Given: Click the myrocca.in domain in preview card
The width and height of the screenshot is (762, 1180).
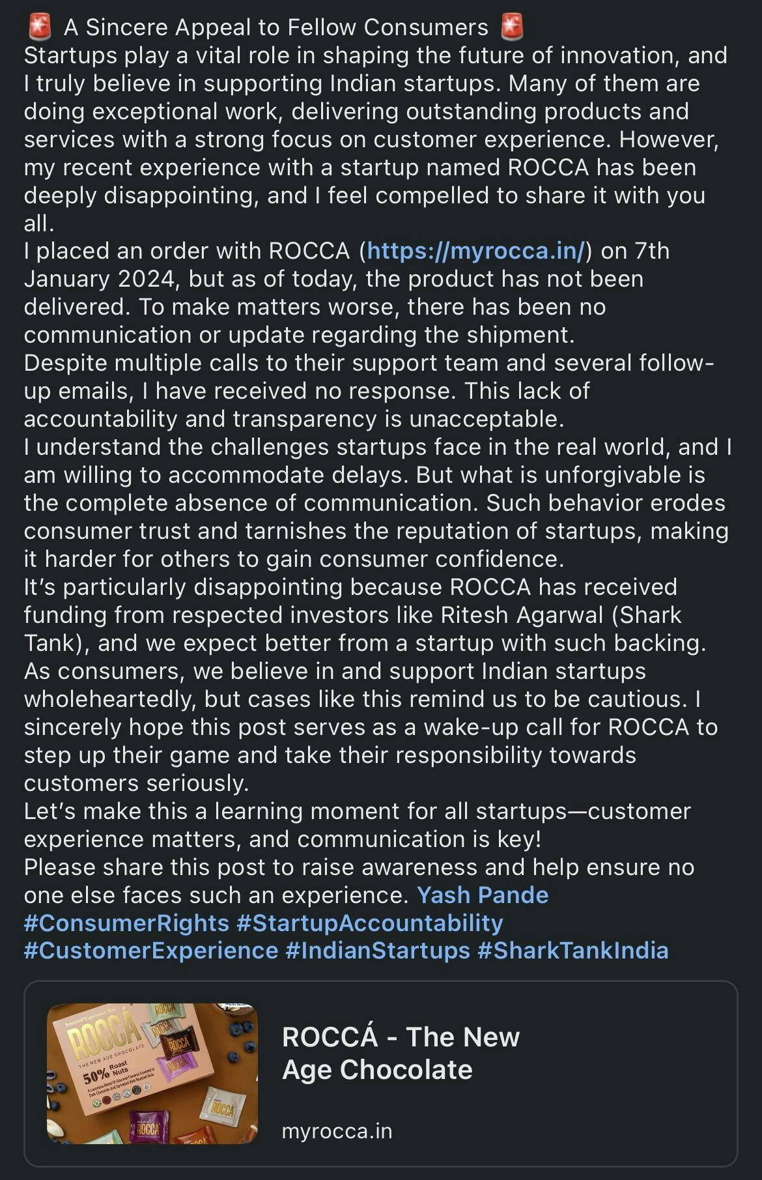Looking at the screenshot, I should (x=337, y=1132).
